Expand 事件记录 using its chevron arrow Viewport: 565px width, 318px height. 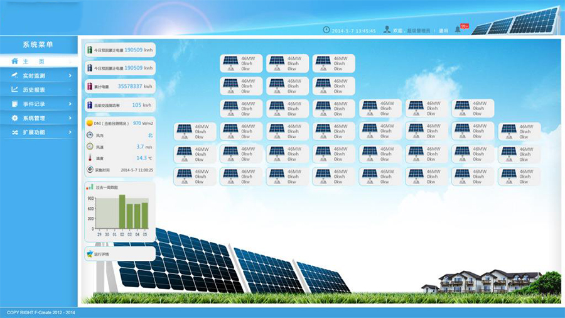(x=70, y=104)
